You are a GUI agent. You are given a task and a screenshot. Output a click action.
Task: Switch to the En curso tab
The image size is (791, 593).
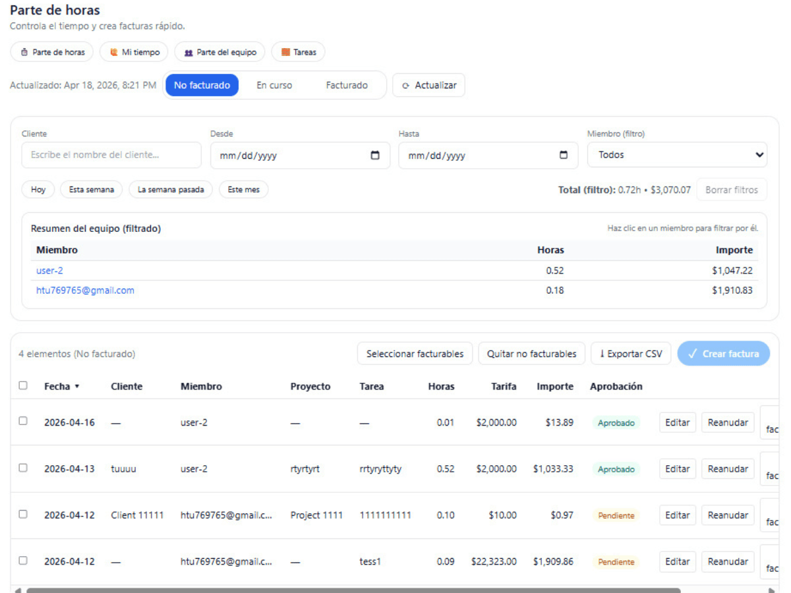tap(274, 85)
